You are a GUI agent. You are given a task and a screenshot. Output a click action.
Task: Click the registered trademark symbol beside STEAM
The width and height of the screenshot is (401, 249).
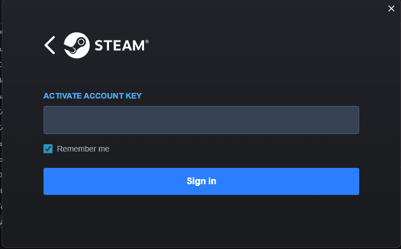147,41
